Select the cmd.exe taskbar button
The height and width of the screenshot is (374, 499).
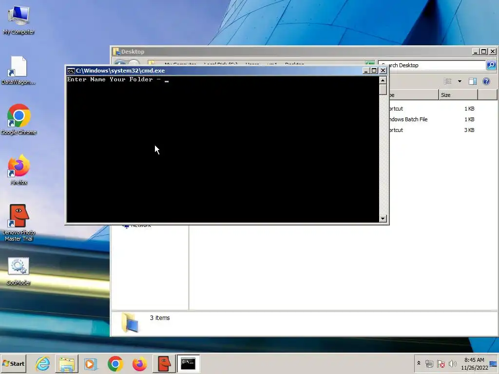[188, 363]
